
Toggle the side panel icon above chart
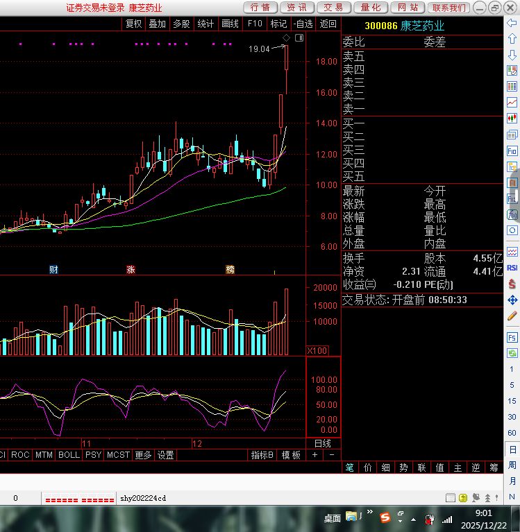click(299, 37)
